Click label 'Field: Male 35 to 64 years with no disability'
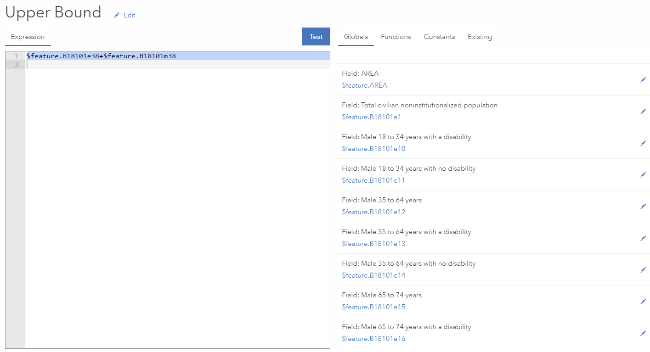The width and height of the screenshot is (650, 352). point(409,263)
